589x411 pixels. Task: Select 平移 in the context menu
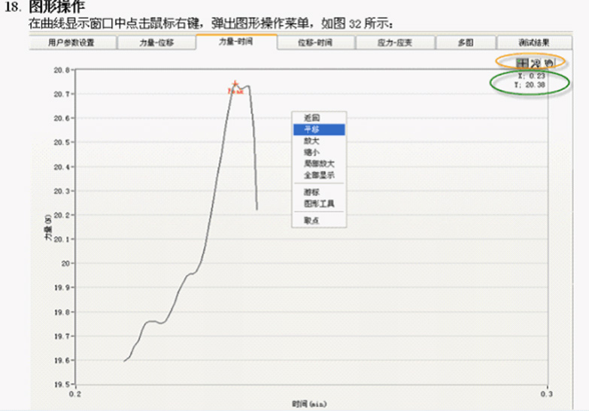[x=312, y=129]
